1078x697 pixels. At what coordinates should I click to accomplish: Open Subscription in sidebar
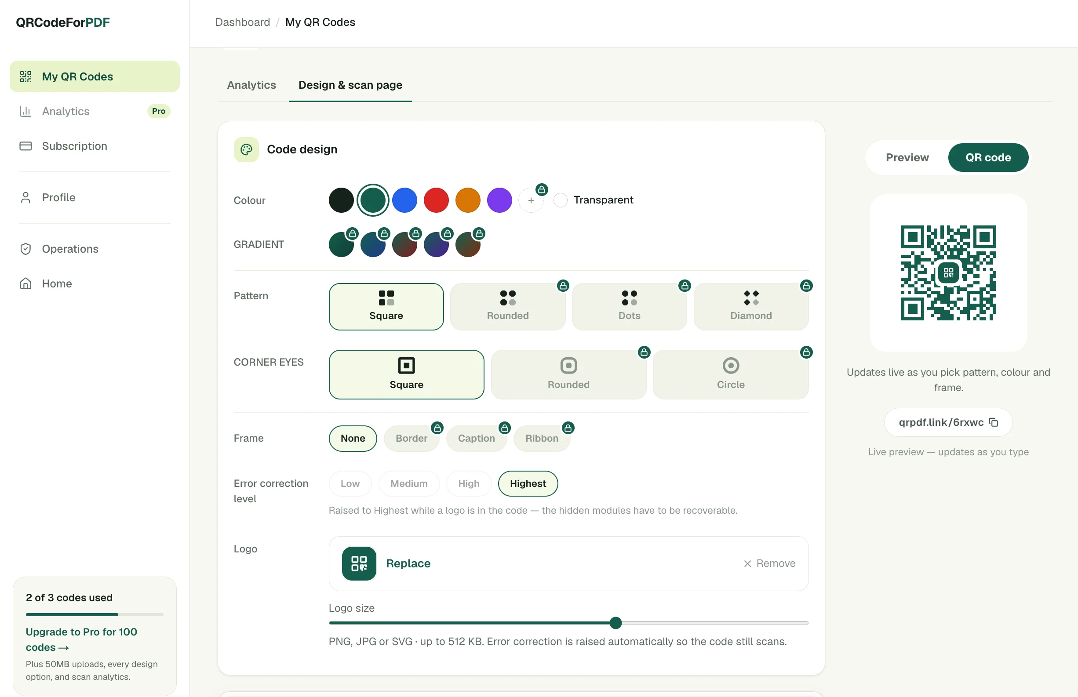[95, 146]
